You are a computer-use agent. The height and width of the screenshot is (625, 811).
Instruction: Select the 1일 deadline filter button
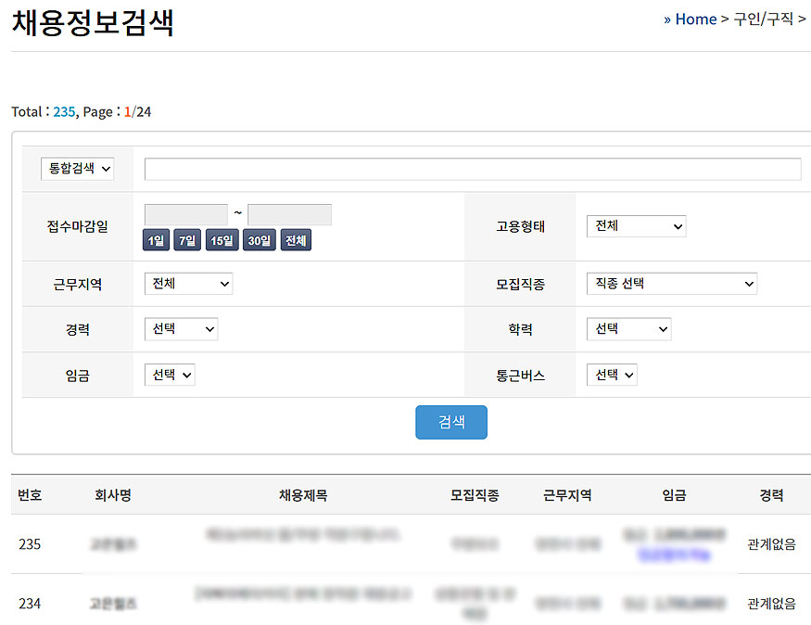(x=155, y=239)
